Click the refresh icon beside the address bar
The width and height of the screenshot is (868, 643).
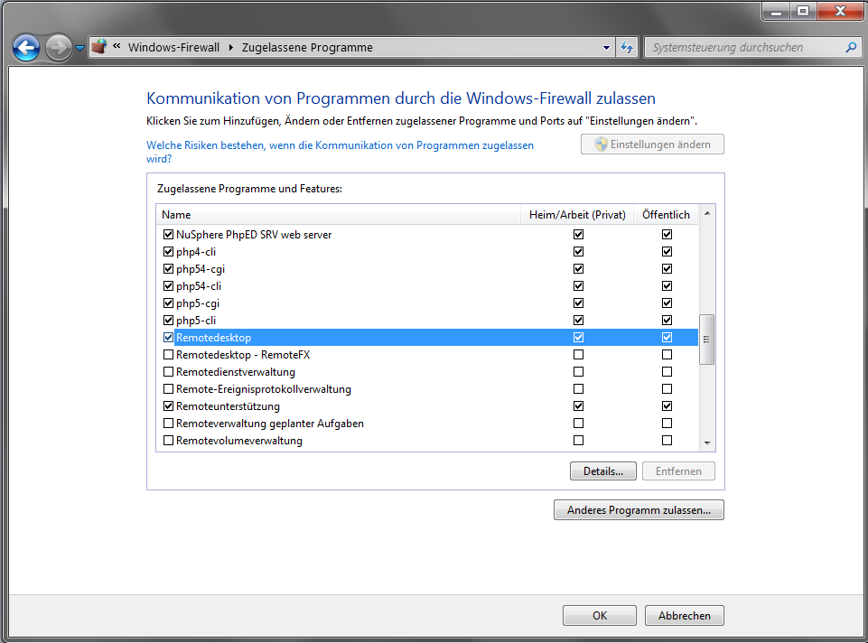(628, 48)
